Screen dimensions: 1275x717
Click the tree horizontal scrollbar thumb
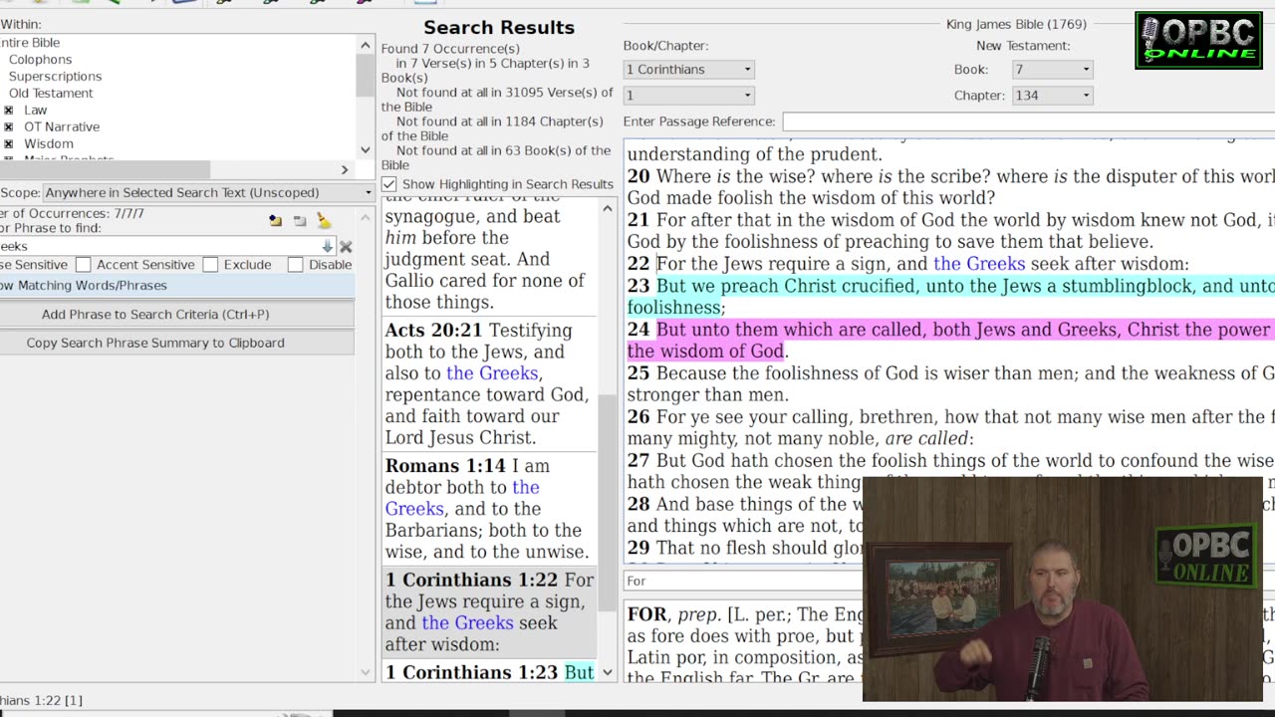[x=105, y=170]
